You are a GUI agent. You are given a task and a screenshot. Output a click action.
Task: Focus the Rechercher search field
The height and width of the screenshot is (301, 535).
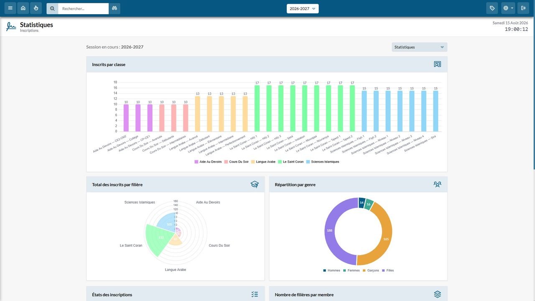[x=83, y=8]
